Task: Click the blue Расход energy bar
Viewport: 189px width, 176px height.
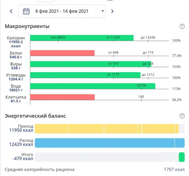Action: point(109,143)
